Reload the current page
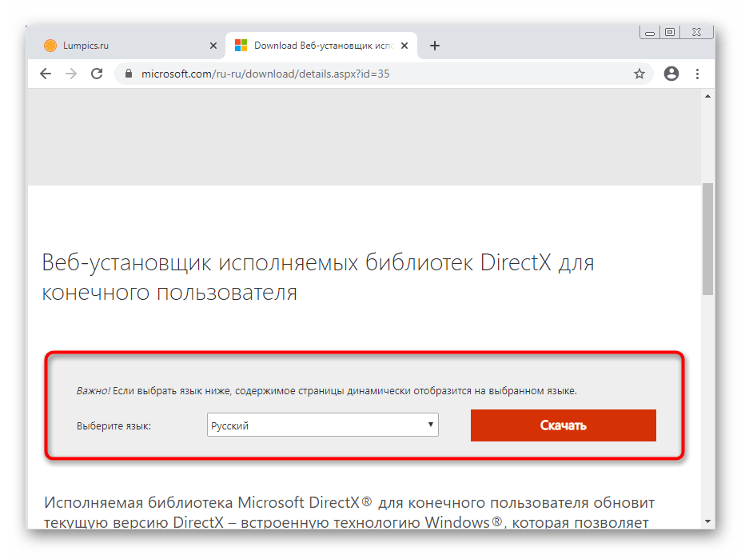Viewport: 741px width, 555px height. pos(97,74)
